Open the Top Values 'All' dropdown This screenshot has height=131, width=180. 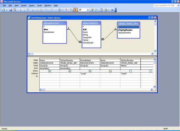(x=88, y=10)
